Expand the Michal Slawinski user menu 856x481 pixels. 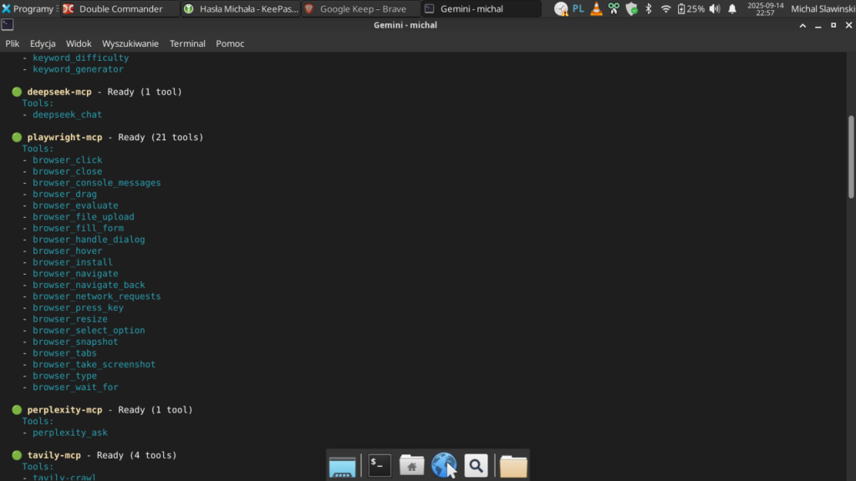(x=822, y=9)
